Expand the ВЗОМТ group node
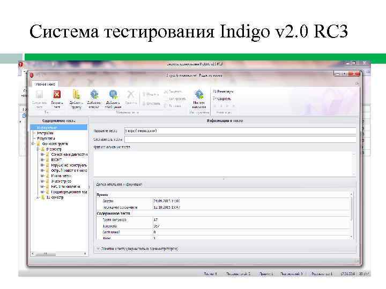The width and height of the screenshot is (386, 289). [x=42, y=159]
